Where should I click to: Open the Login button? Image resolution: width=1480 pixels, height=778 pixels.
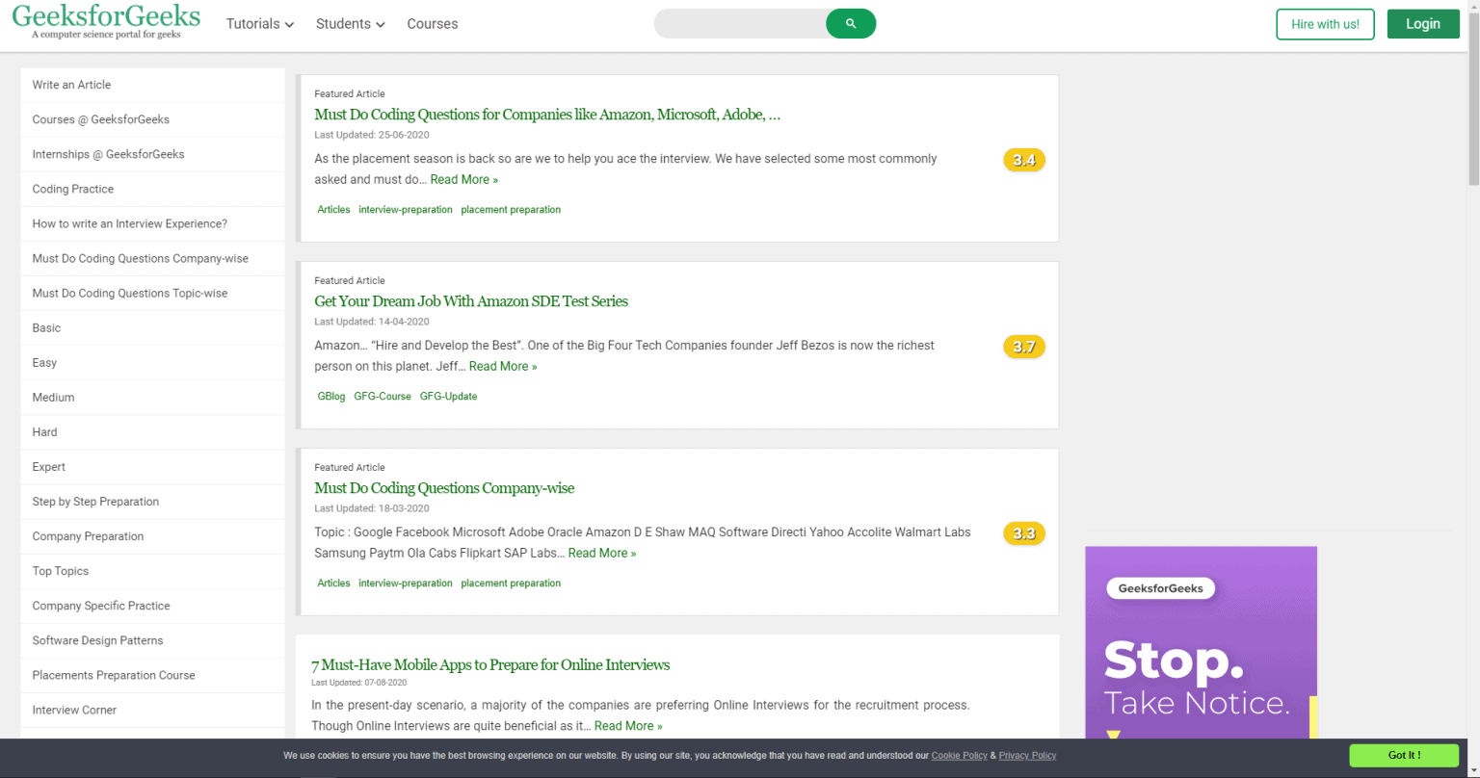[x=1423, y=22]
